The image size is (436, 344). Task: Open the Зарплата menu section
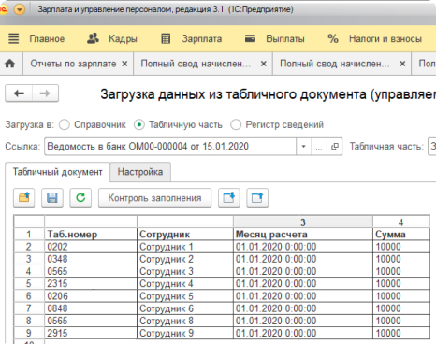[x=202, y=38]
